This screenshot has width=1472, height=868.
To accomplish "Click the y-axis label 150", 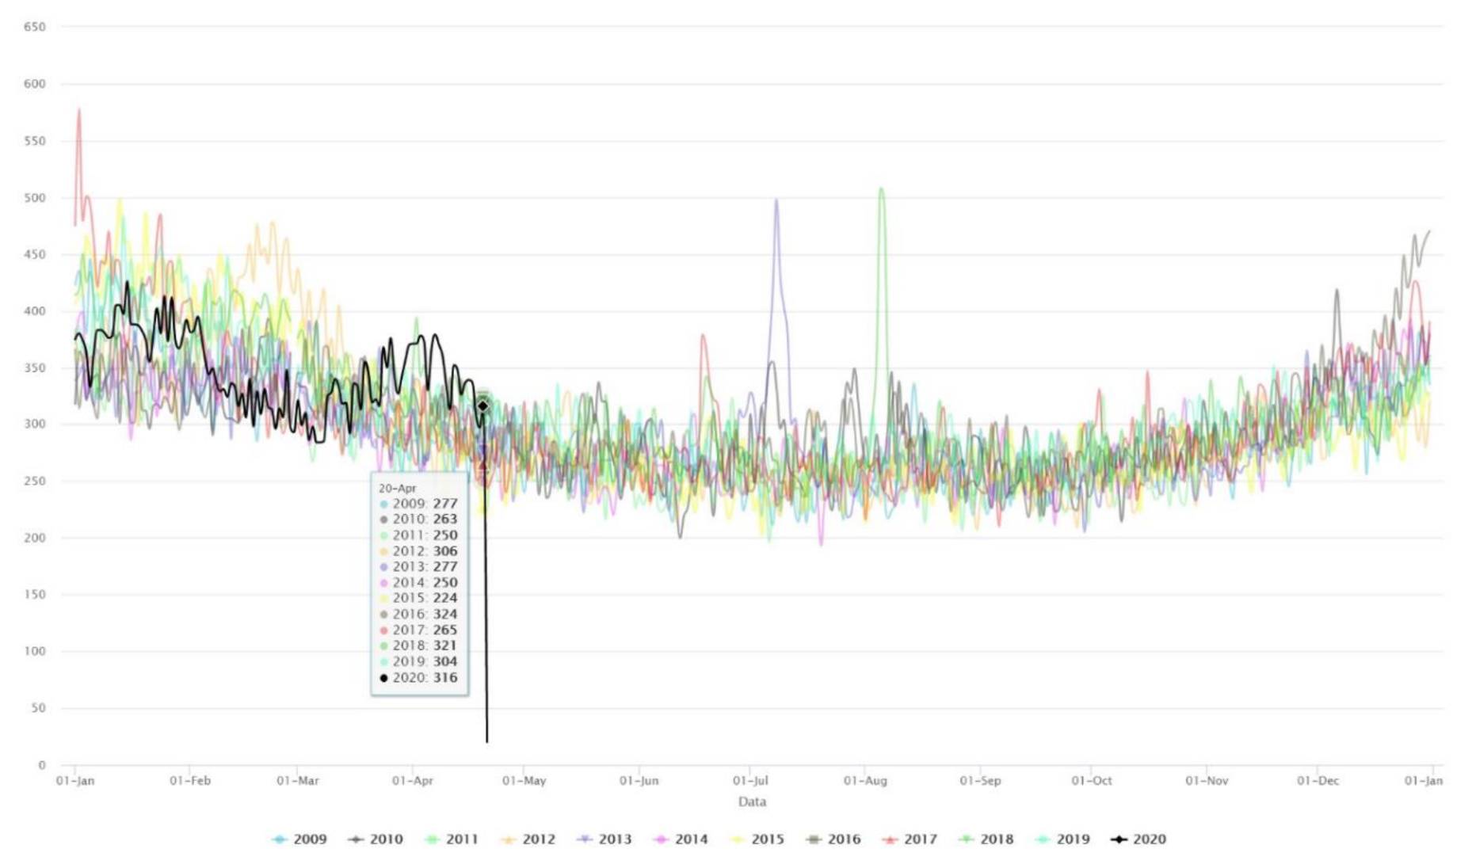I will point(35,595).
